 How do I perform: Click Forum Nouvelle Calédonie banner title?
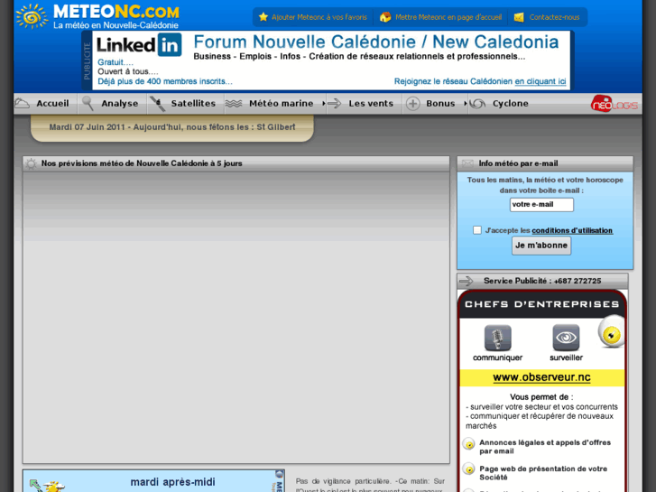point(376,42)
